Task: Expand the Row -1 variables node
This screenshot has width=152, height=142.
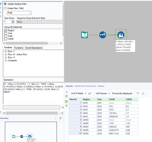Action: coord(6,52)
